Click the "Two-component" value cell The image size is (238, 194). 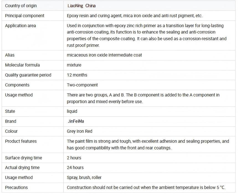point(82,85)
